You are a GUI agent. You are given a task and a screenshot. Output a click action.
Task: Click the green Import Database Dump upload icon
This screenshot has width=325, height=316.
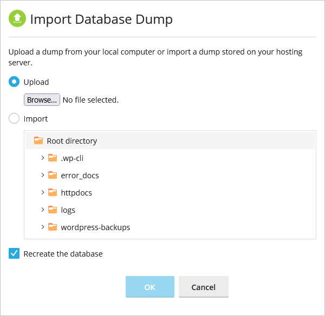[x=17, y=18]
